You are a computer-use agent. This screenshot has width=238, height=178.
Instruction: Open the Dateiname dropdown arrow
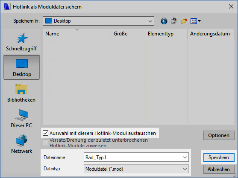pos(185,158)
